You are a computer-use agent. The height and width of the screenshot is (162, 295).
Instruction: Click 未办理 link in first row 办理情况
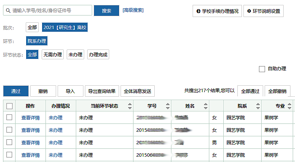point(55,117)
